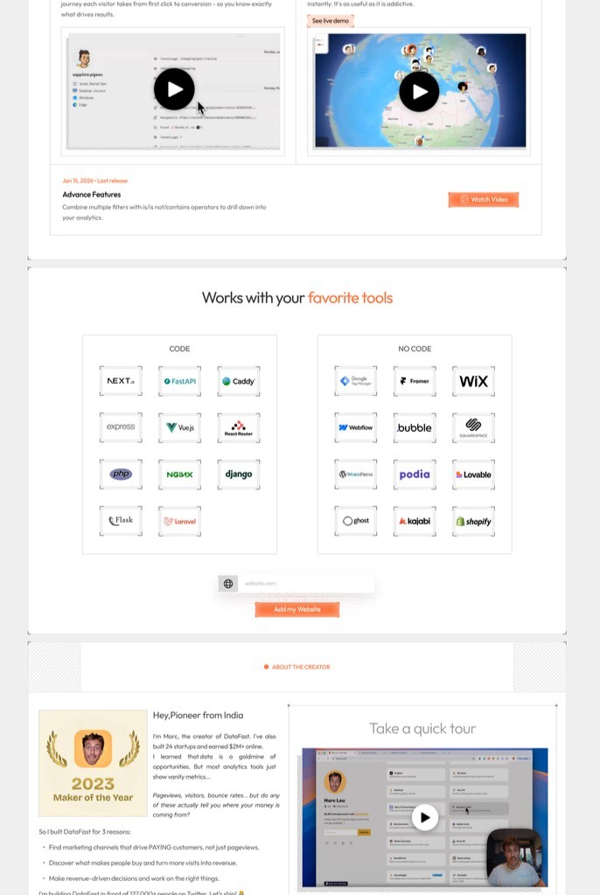This screenshot has height=895, width=600.
Task: Click the CODE section heading
Action: click(x=179, y=349)
